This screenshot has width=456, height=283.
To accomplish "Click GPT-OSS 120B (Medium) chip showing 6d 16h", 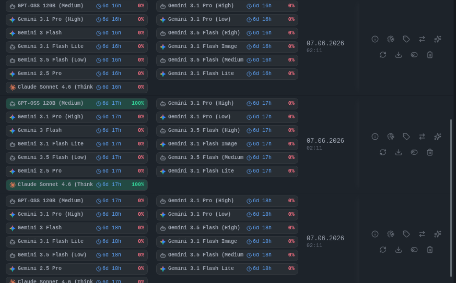I will tap(77, 6).
